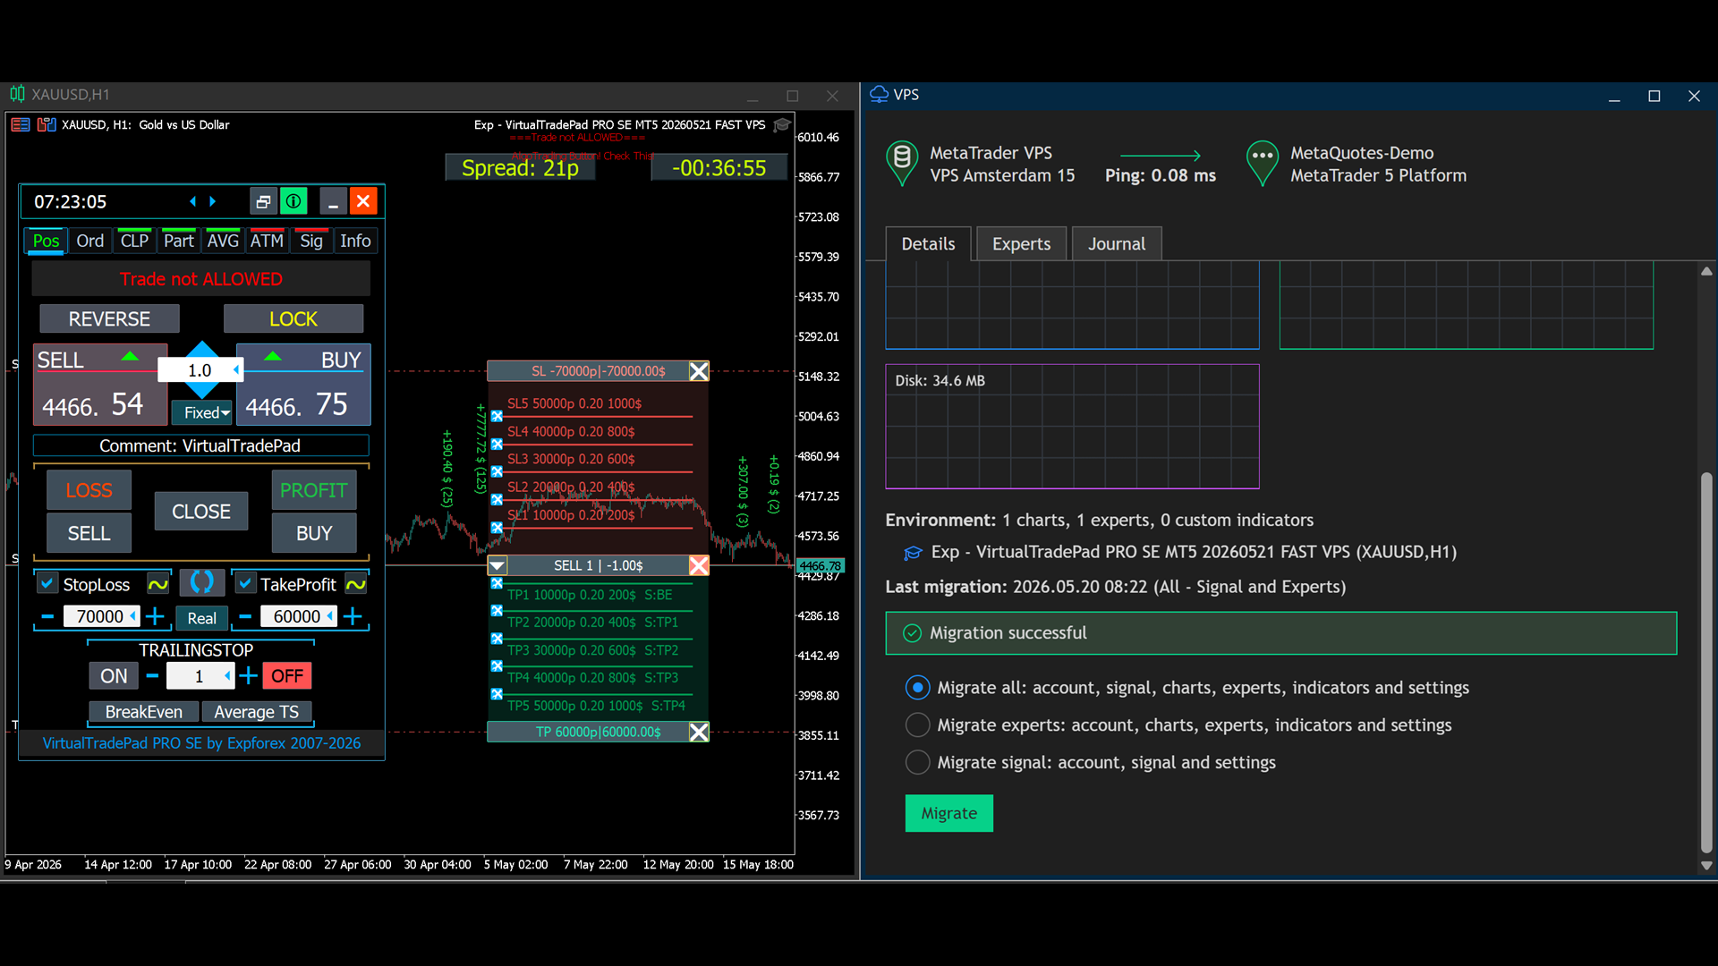Image resolution: width=1718 pixels, height=966 pixels.
Task: Delete the TP3 30000p partial level
Action: (x=497, y=639)
